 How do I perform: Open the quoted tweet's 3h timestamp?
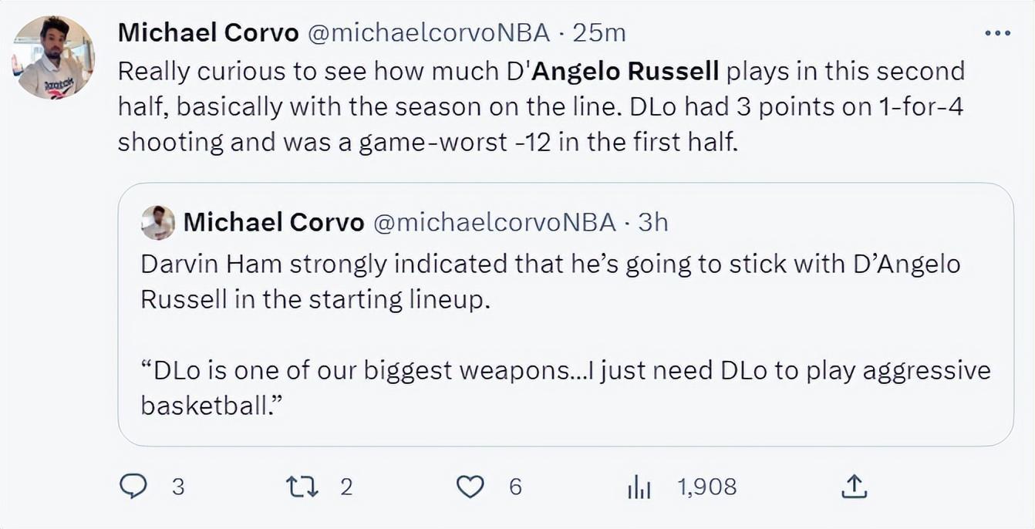coord(653,223)
